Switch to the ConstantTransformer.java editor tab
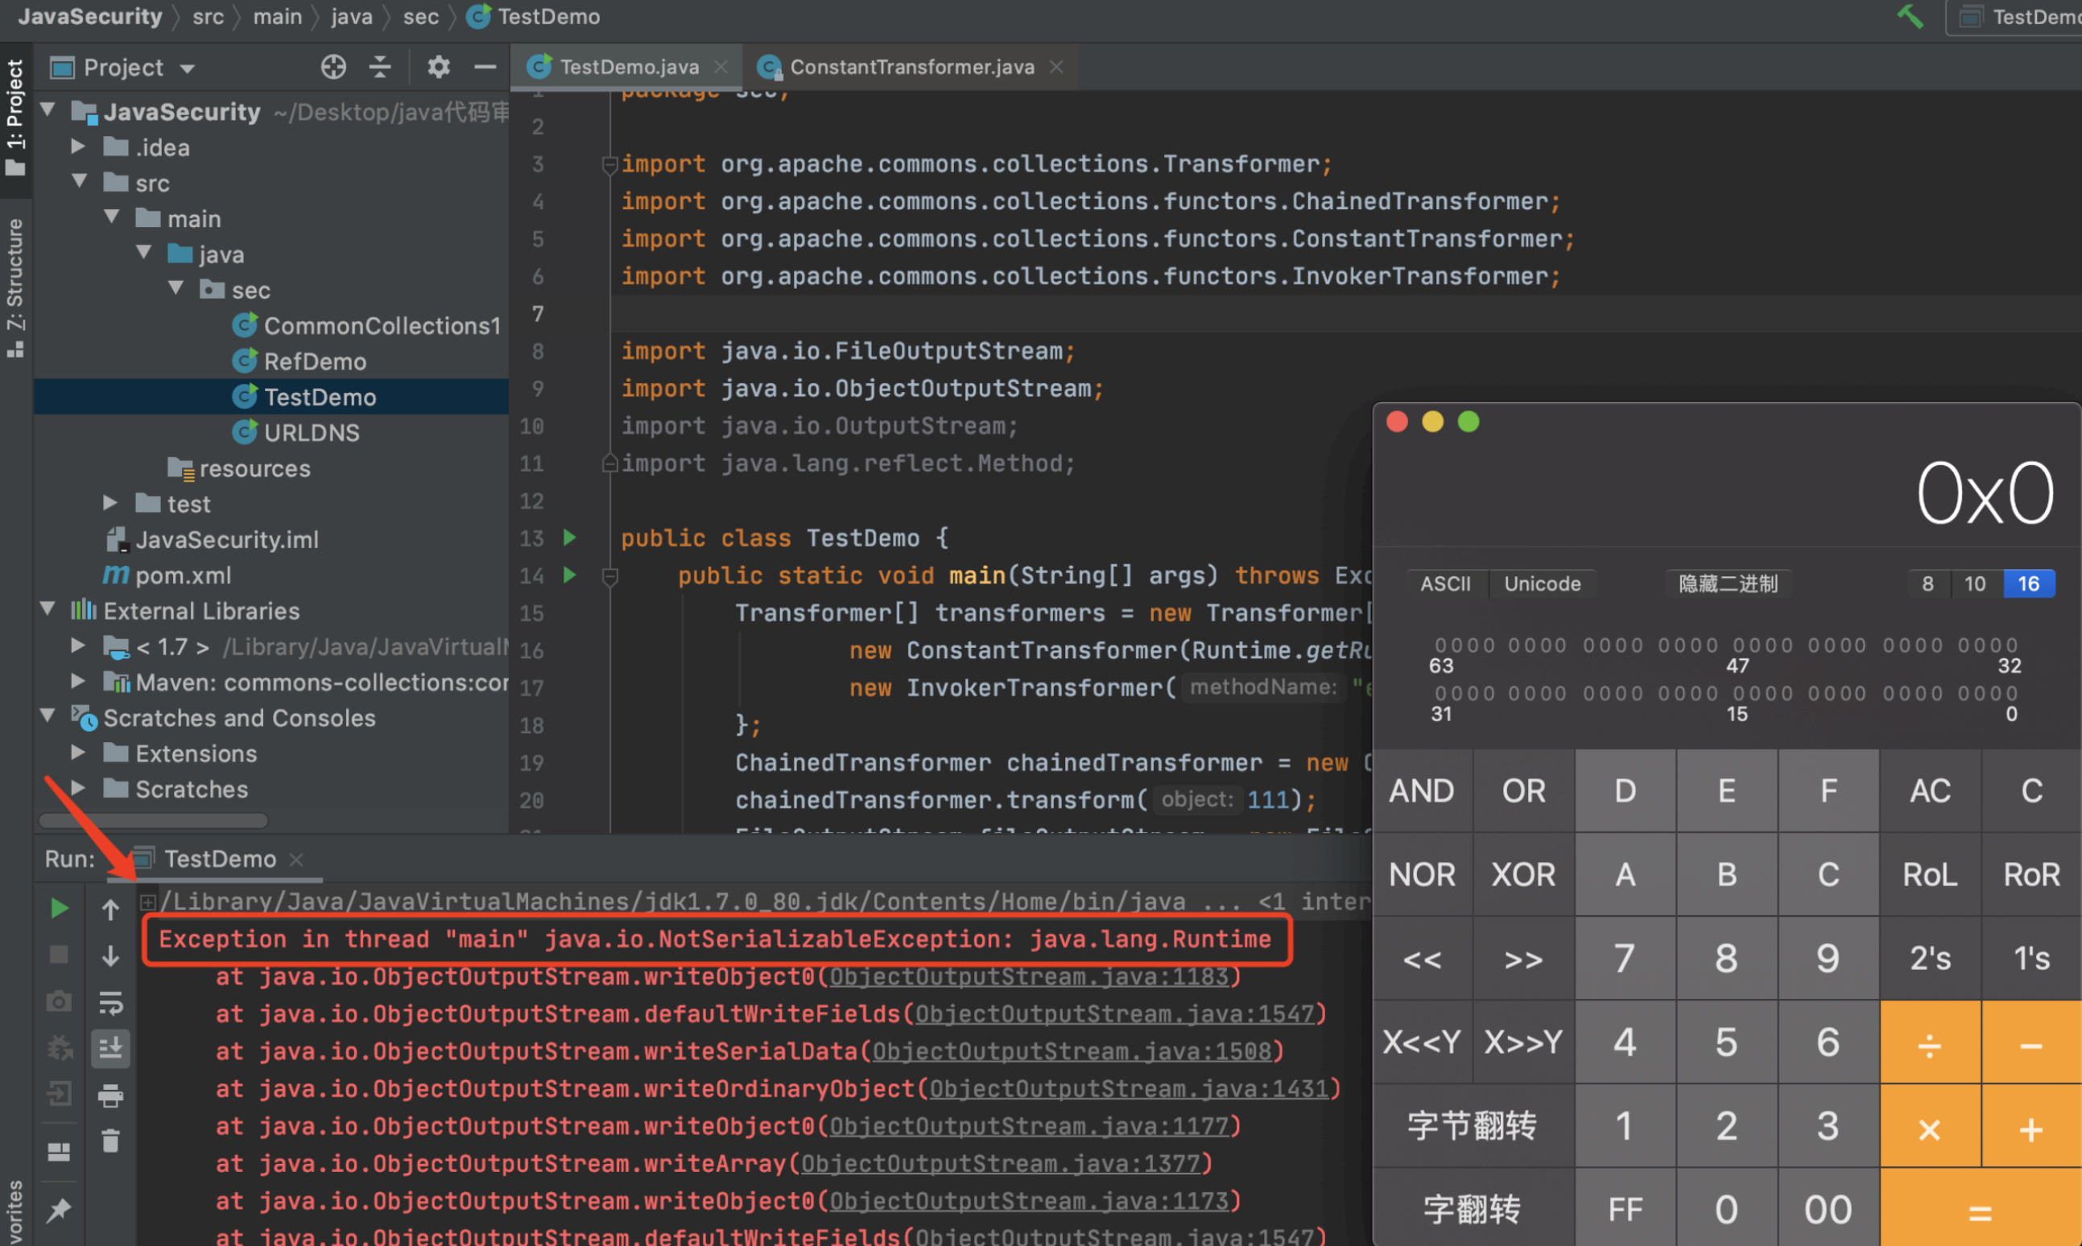Viewport: 2082px width, 1246px height. tap(911, 66)
